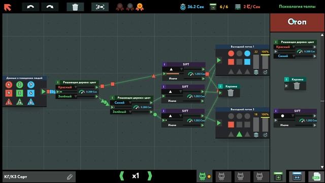This screenshot has width=325, height=183.
Task: Click blue circle numbered 9 in data source
Action: (x=30, y=85)
